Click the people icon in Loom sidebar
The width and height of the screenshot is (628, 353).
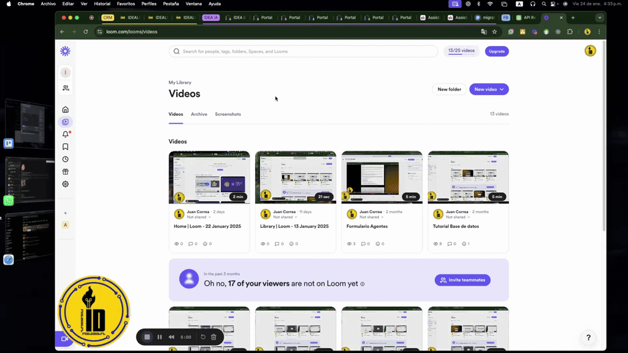coord(66,88)
